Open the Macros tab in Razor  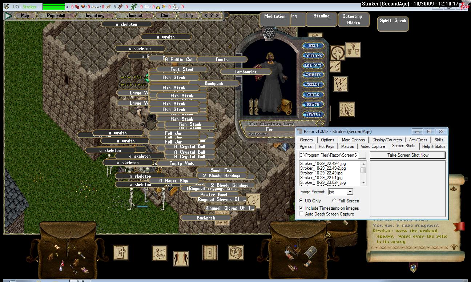347,146
